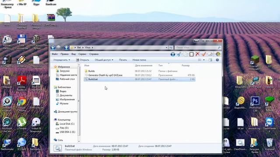Click the Bat segment in the address path
Image resolution: width=280 pixels, height=157 pixels.
click(79, 48)
